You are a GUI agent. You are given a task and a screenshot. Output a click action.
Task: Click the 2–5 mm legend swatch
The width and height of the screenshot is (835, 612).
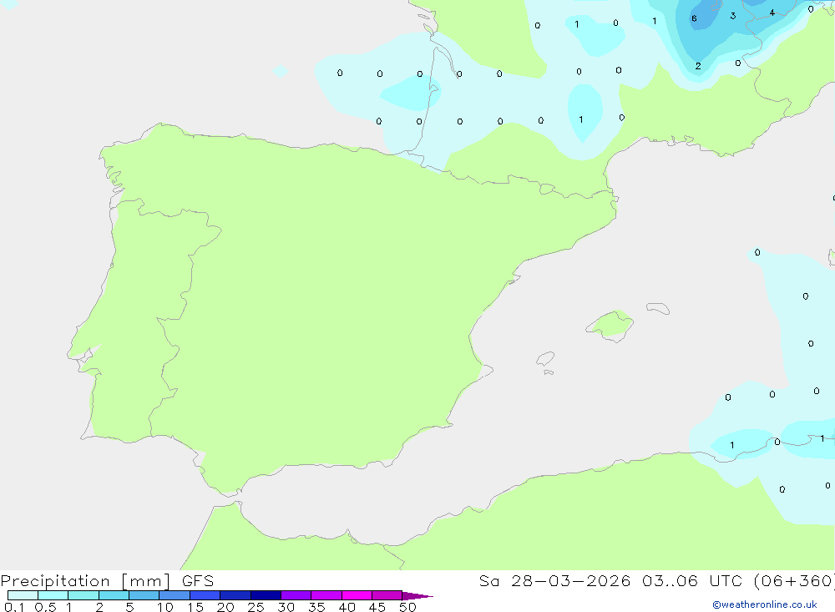pos(114,595)
